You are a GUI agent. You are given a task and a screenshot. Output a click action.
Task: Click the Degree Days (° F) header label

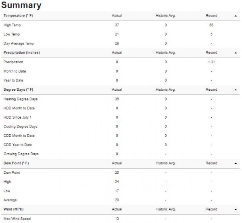pos(18,90)
